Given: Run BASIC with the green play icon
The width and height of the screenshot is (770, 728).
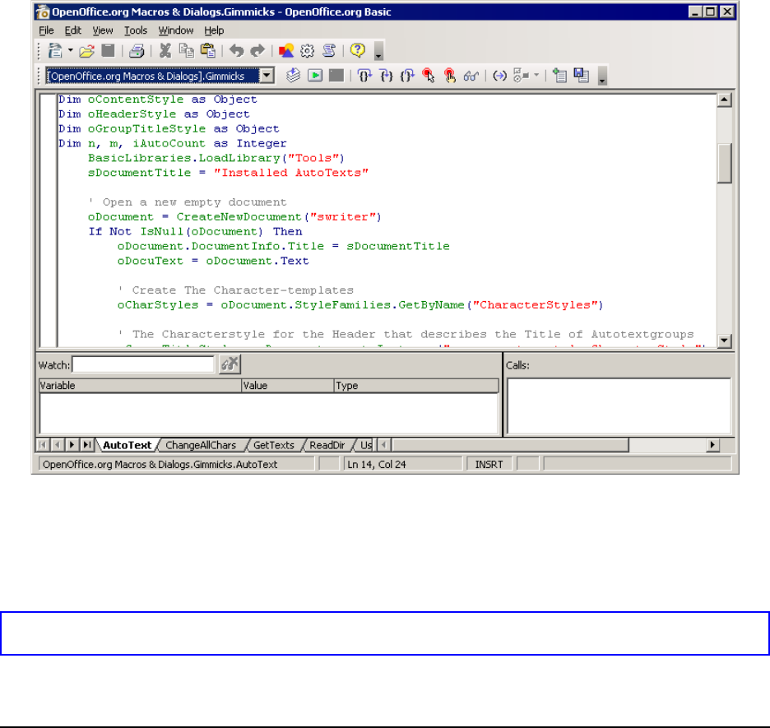Looking at the screenshot, I should 315,76.
